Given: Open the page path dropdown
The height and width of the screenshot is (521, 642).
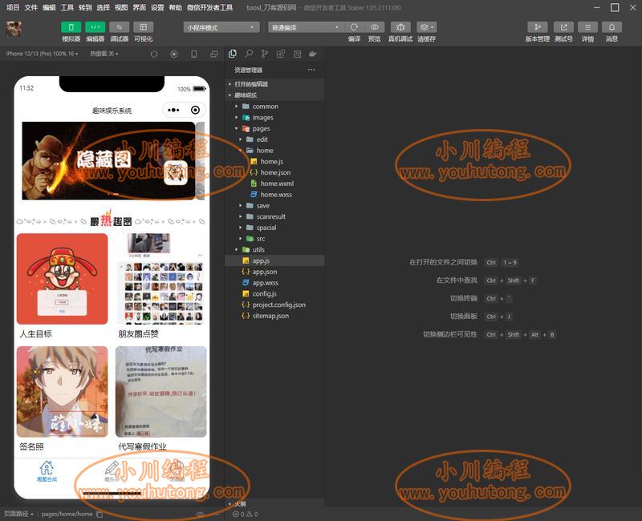Looking at the screenshot, I should click(x=18, y=514).
